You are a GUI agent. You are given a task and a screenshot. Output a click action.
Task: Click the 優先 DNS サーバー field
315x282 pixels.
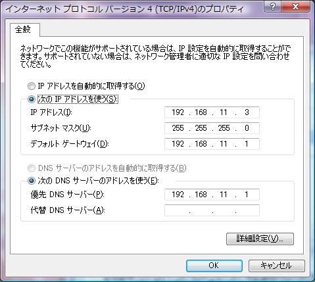point(212,195)
